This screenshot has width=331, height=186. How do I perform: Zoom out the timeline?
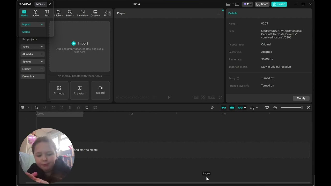click(275, 108)
